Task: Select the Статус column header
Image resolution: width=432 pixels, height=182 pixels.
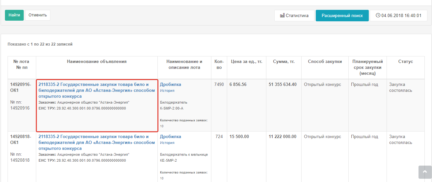Action: 405,62
